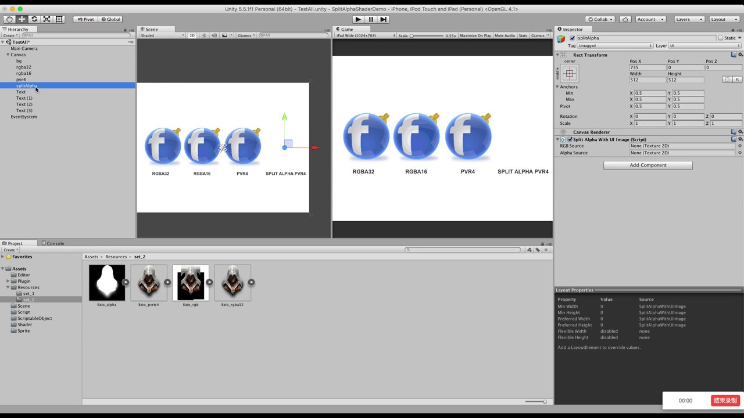Pick RGB Source texture using circle selector

click(740, 146)
